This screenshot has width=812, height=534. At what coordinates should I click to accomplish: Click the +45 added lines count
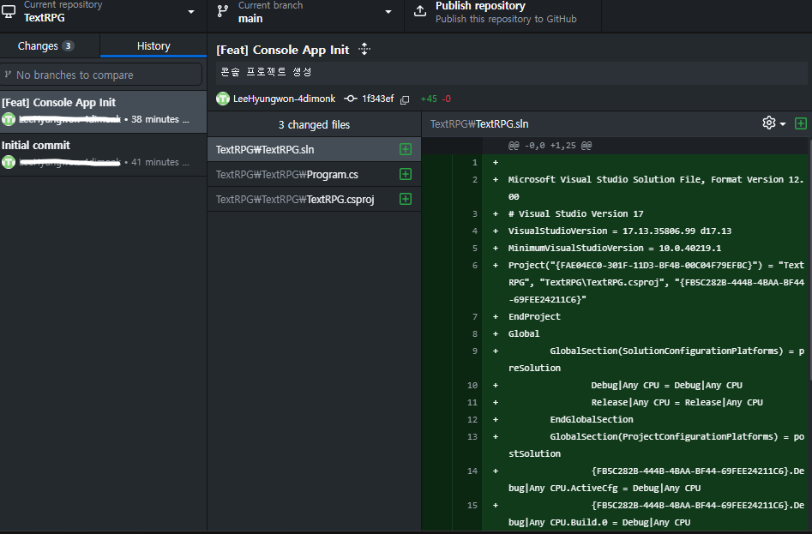pos(429,99)
